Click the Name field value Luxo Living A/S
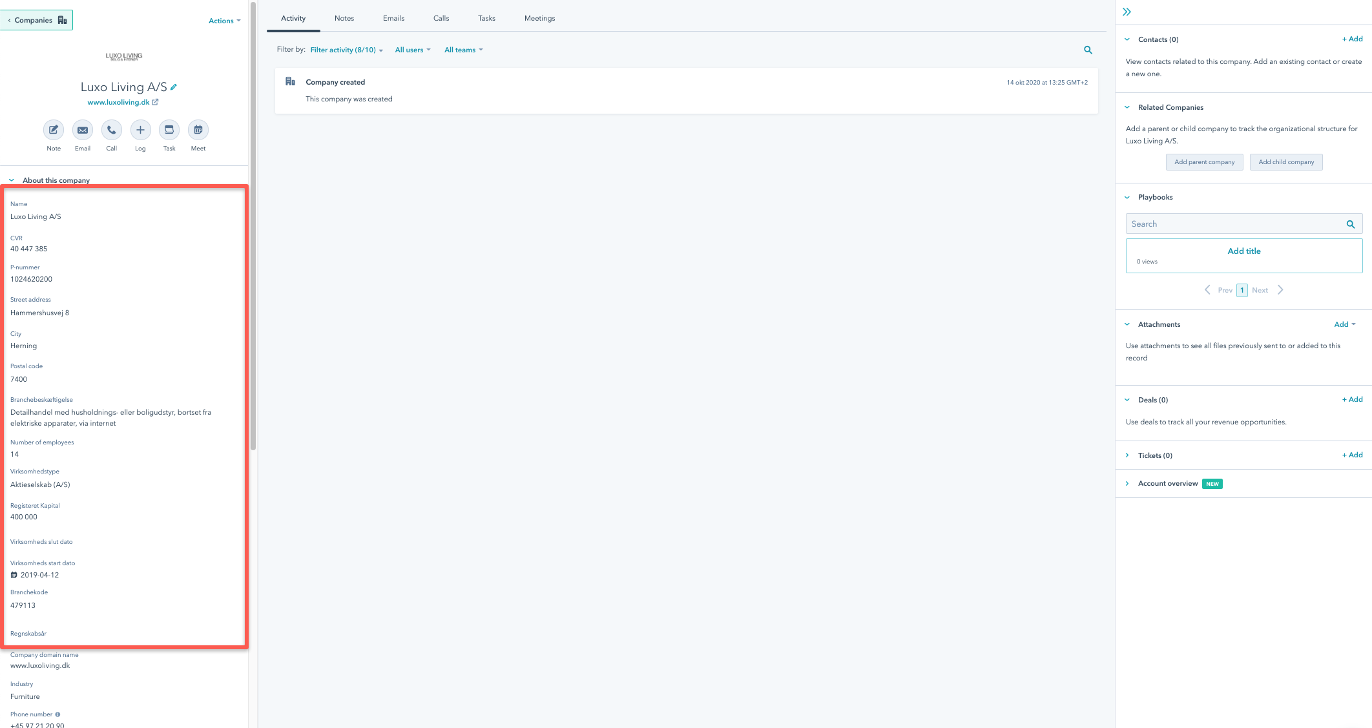Image resolution: width=1372 pixels, height=728 pixels. (36, 216)
